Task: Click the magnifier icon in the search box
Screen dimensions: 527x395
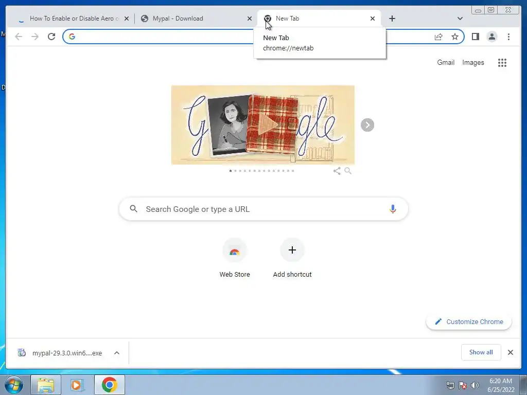Action: (133, 209)
